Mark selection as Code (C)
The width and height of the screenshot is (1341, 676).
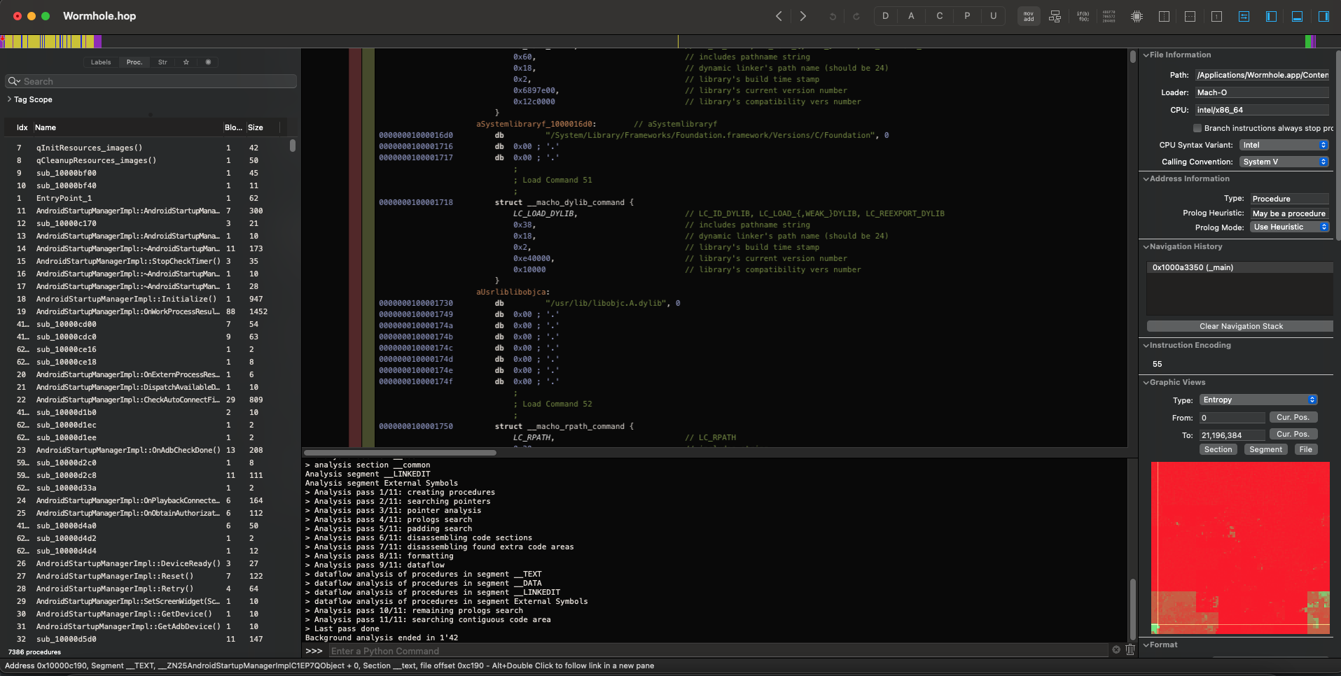(x=939, y=16)
